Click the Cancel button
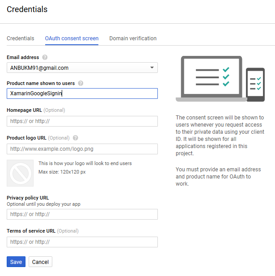Viewport: 275px width, 276px height. coord(40,262)
